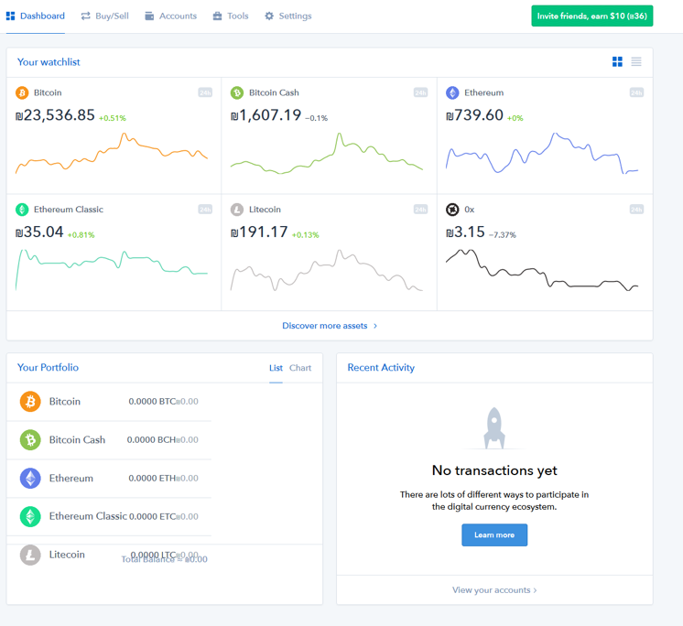
Task: Click Bitcoin price ₪23,536.85
Action: (x=55, y=115)
